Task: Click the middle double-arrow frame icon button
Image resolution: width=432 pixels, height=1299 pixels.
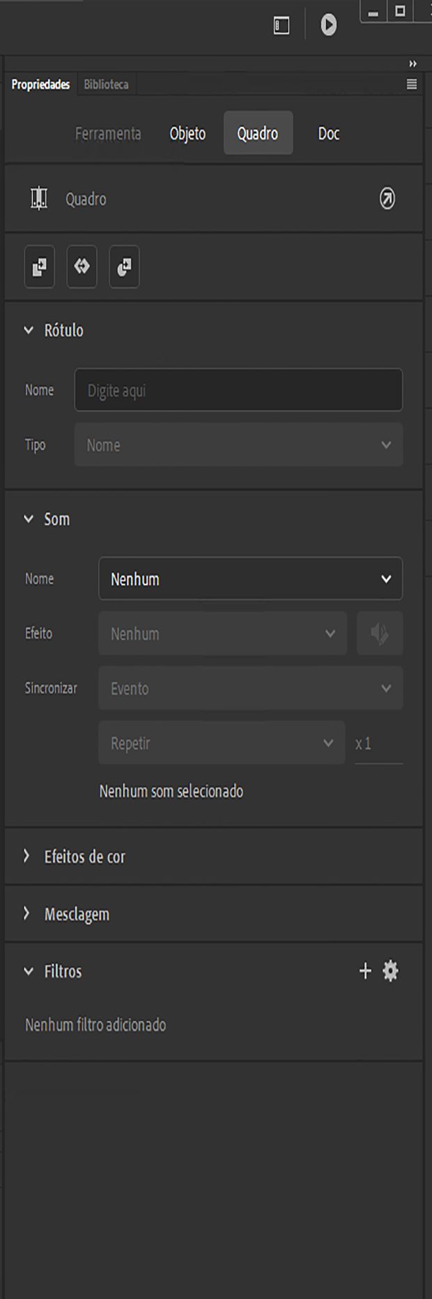Action: tap(82, 266)
